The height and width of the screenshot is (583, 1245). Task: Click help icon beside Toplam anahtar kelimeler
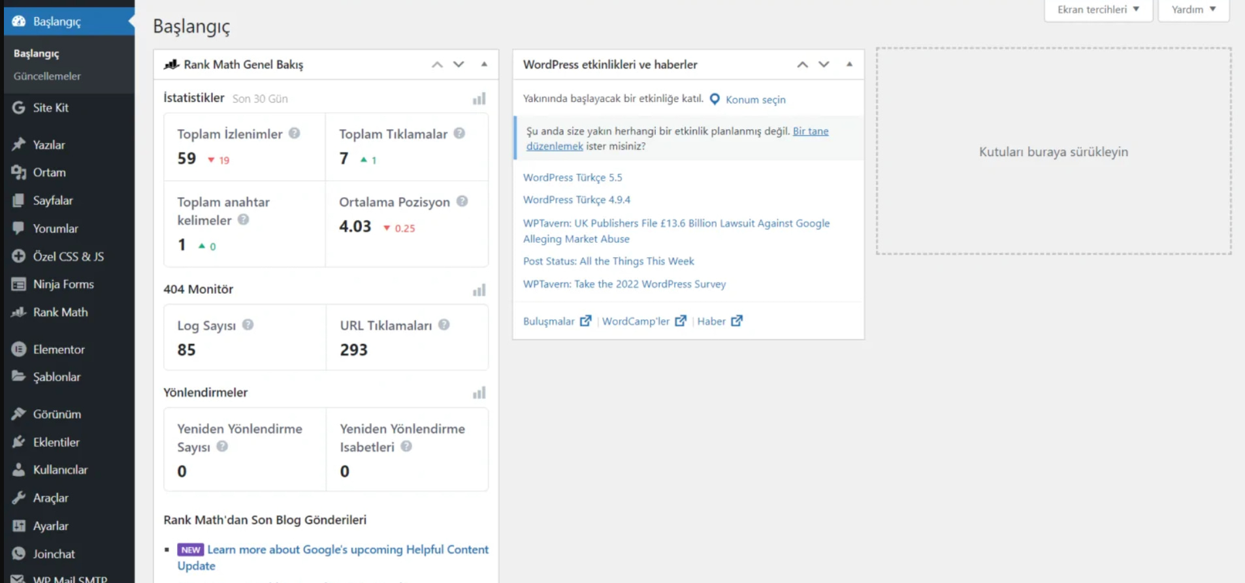243,219
